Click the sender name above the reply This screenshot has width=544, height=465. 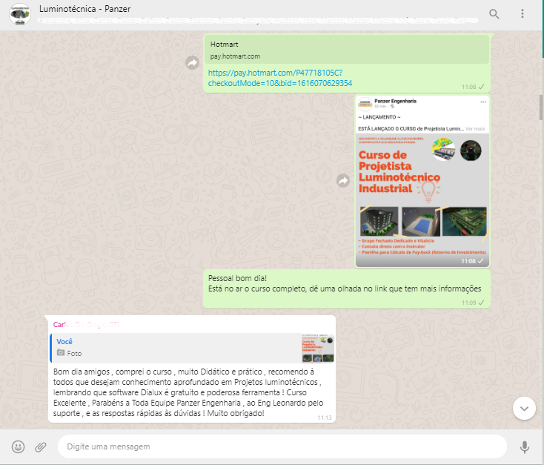[85, 325]
